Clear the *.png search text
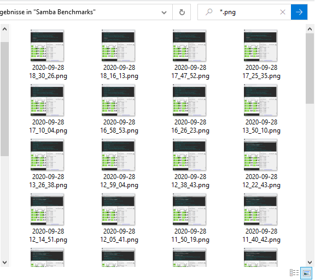Viewport: 315px width, 280px height. [x=283, y=12]
